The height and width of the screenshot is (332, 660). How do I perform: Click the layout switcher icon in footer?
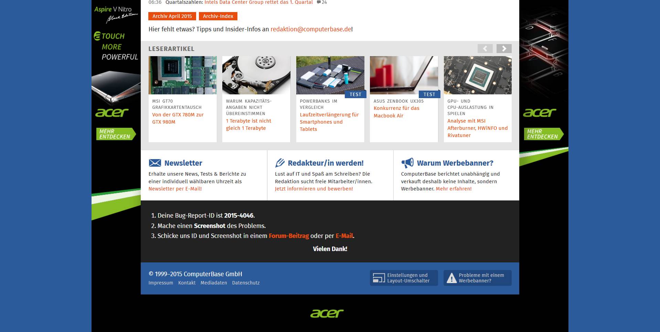pos(379,278)
